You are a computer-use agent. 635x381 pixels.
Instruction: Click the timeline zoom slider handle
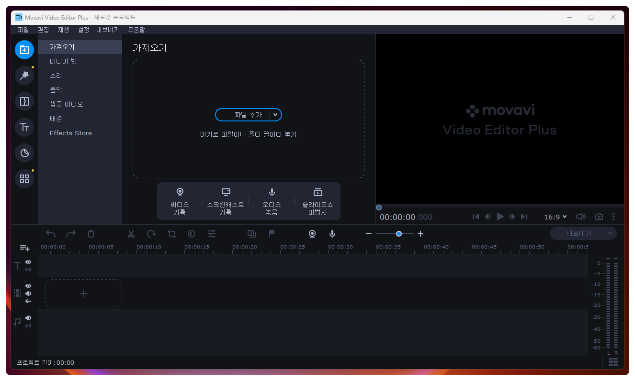[x=398, y=234]
